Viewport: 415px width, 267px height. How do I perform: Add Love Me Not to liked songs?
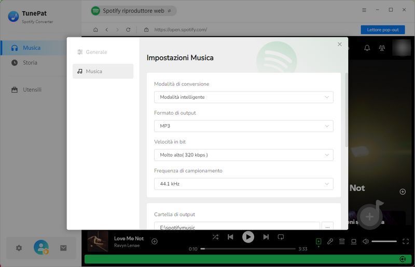click(x=155, y=241)
